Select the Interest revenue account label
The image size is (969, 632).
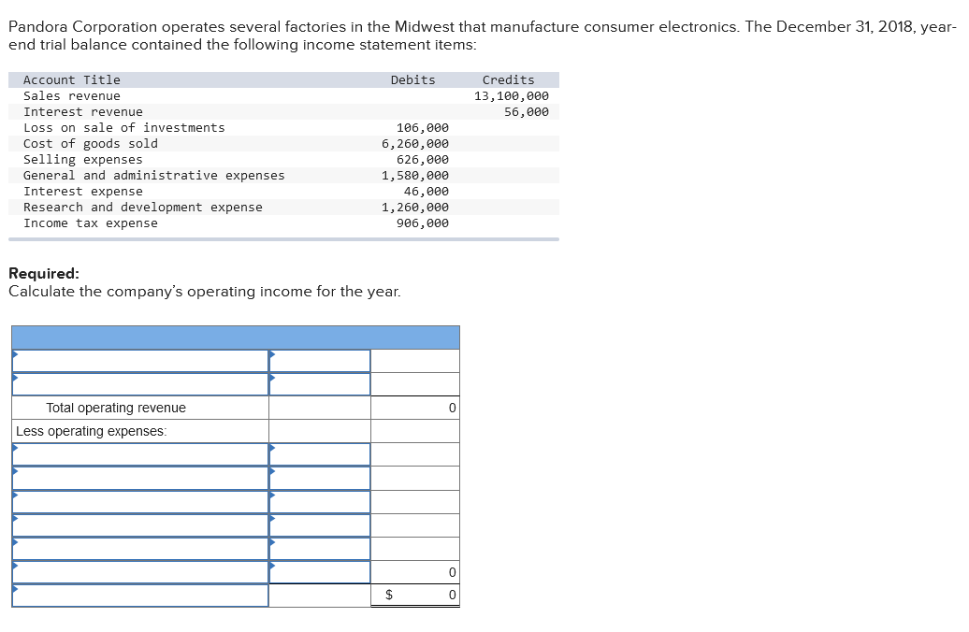tap(83, 112)
